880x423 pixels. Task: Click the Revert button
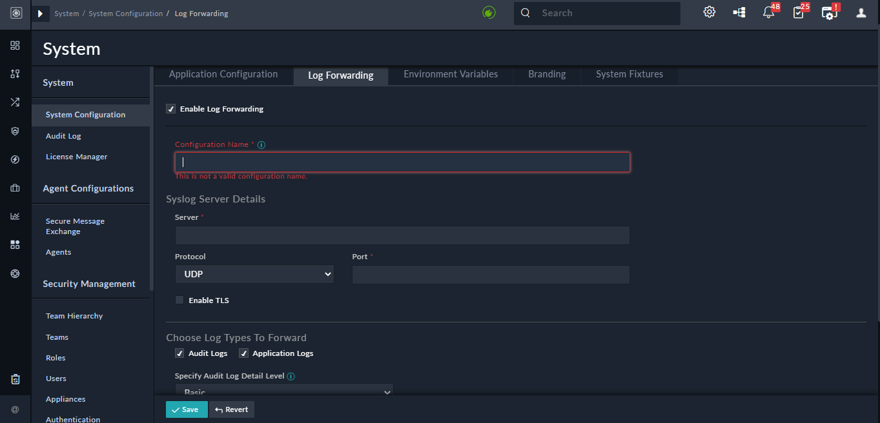(x=231, y=409)
